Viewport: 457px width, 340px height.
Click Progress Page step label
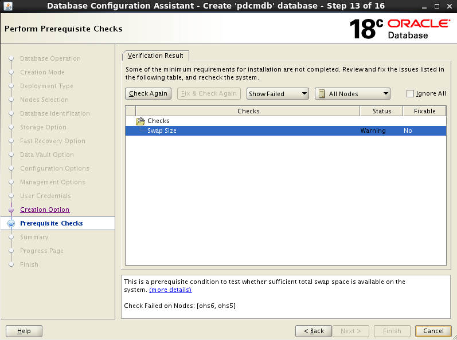[x=42, y=251]
